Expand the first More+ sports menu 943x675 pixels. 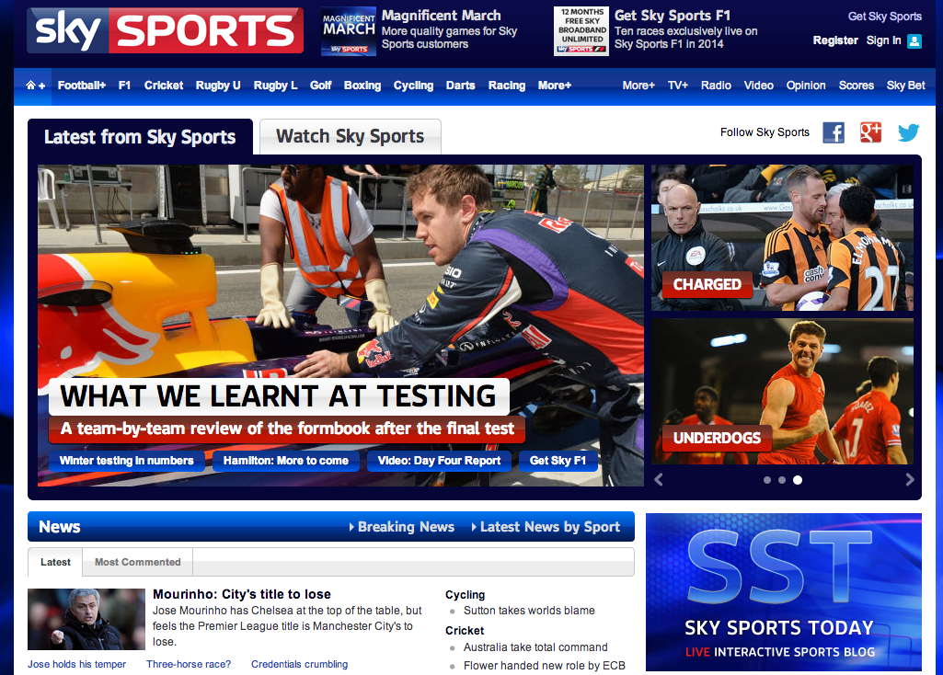click(555, 86)
